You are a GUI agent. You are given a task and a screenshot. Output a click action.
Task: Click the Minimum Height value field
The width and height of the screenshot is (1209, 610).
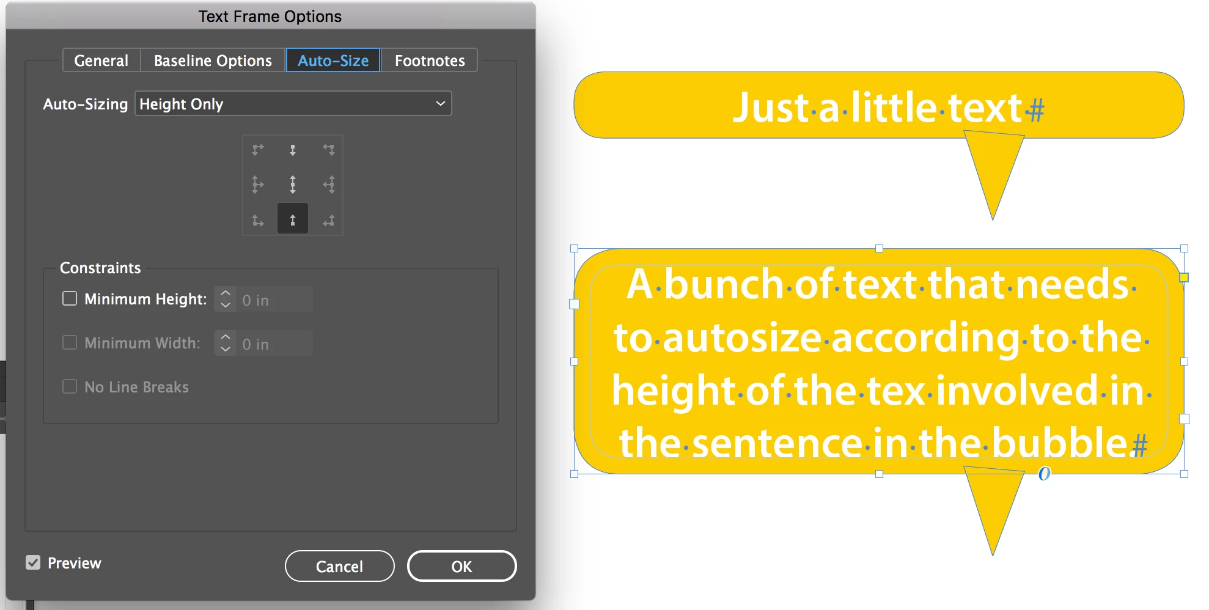[274, 299]
